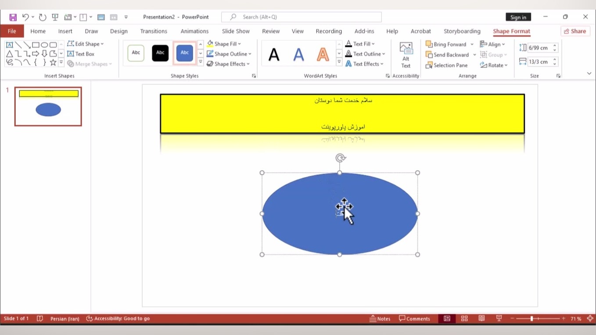Image resolution: width=596 pixels, height=335 pixels.
Task: Open the Rotate dropdown
Action: (494, 65)
